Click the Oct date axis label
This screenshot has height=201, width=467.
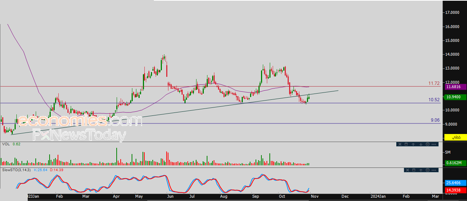point(282,197)
